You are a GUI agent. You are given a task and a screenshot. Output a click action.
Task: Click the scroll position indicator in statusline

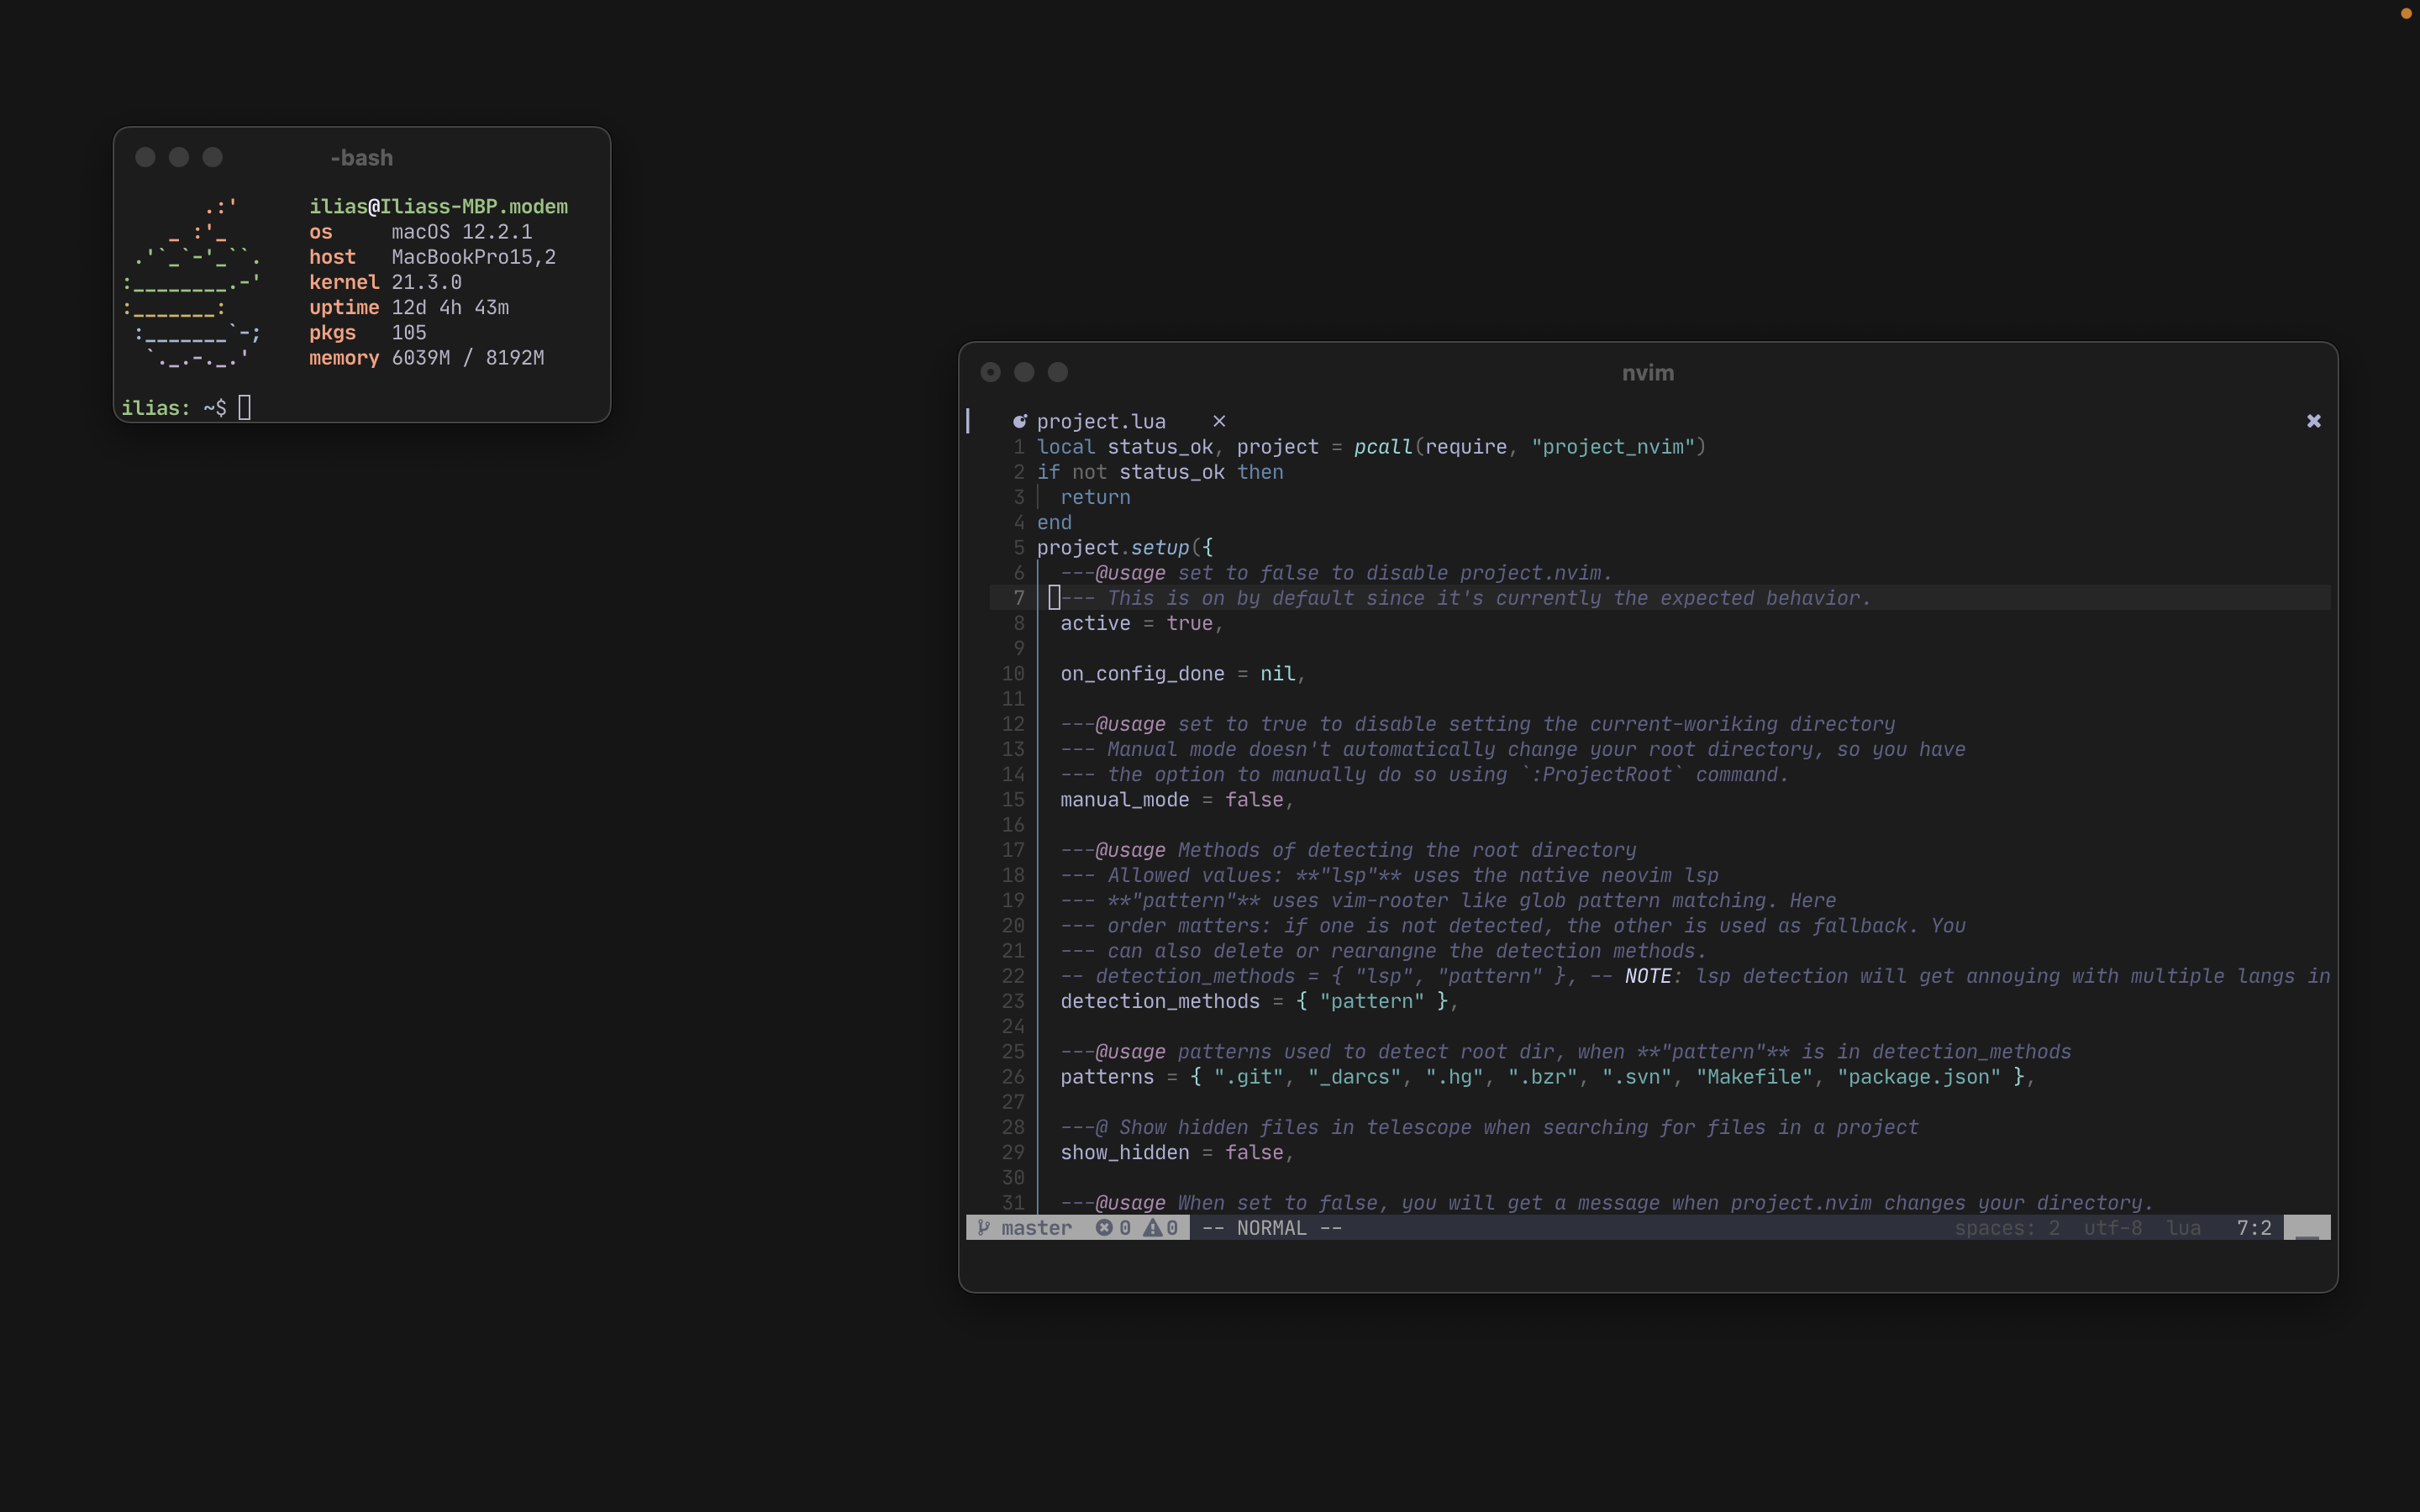point(2306,1227)
